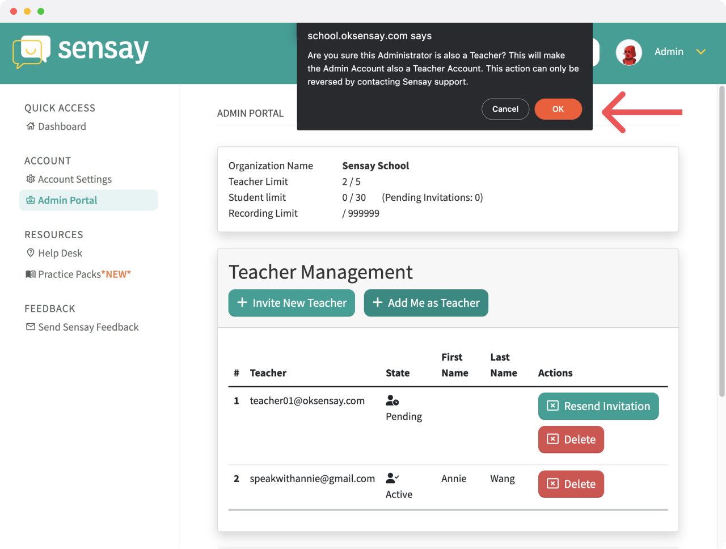726x549 pixels.
Task: Click the page vertical scrollbar
Action: coord(722,241)
